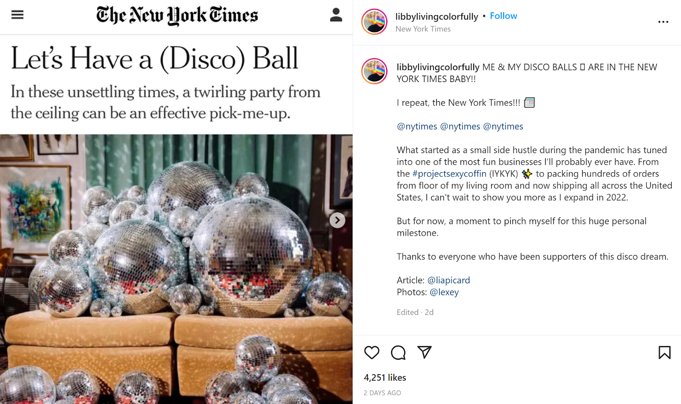Visit the @liapicard profile mention
681x404 pixels.
click(x=449, y=280)
